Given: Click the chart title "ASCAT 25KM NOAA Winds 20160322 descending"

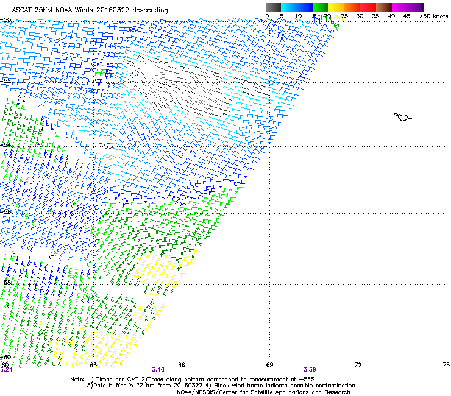Looking at the screenshot, I should coord(90,10).
